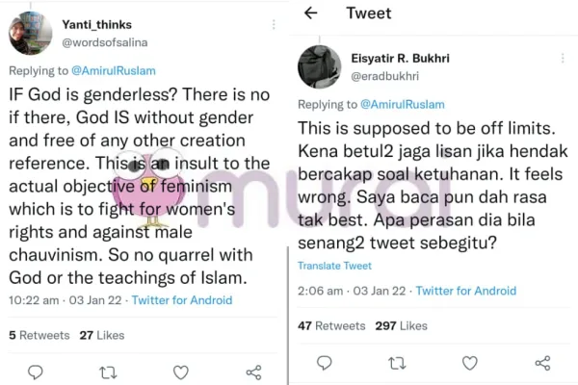Like the Yanti_thinks tweet
Image resolution: width=578 pixels, height=385 pixels.
[180, 372]
